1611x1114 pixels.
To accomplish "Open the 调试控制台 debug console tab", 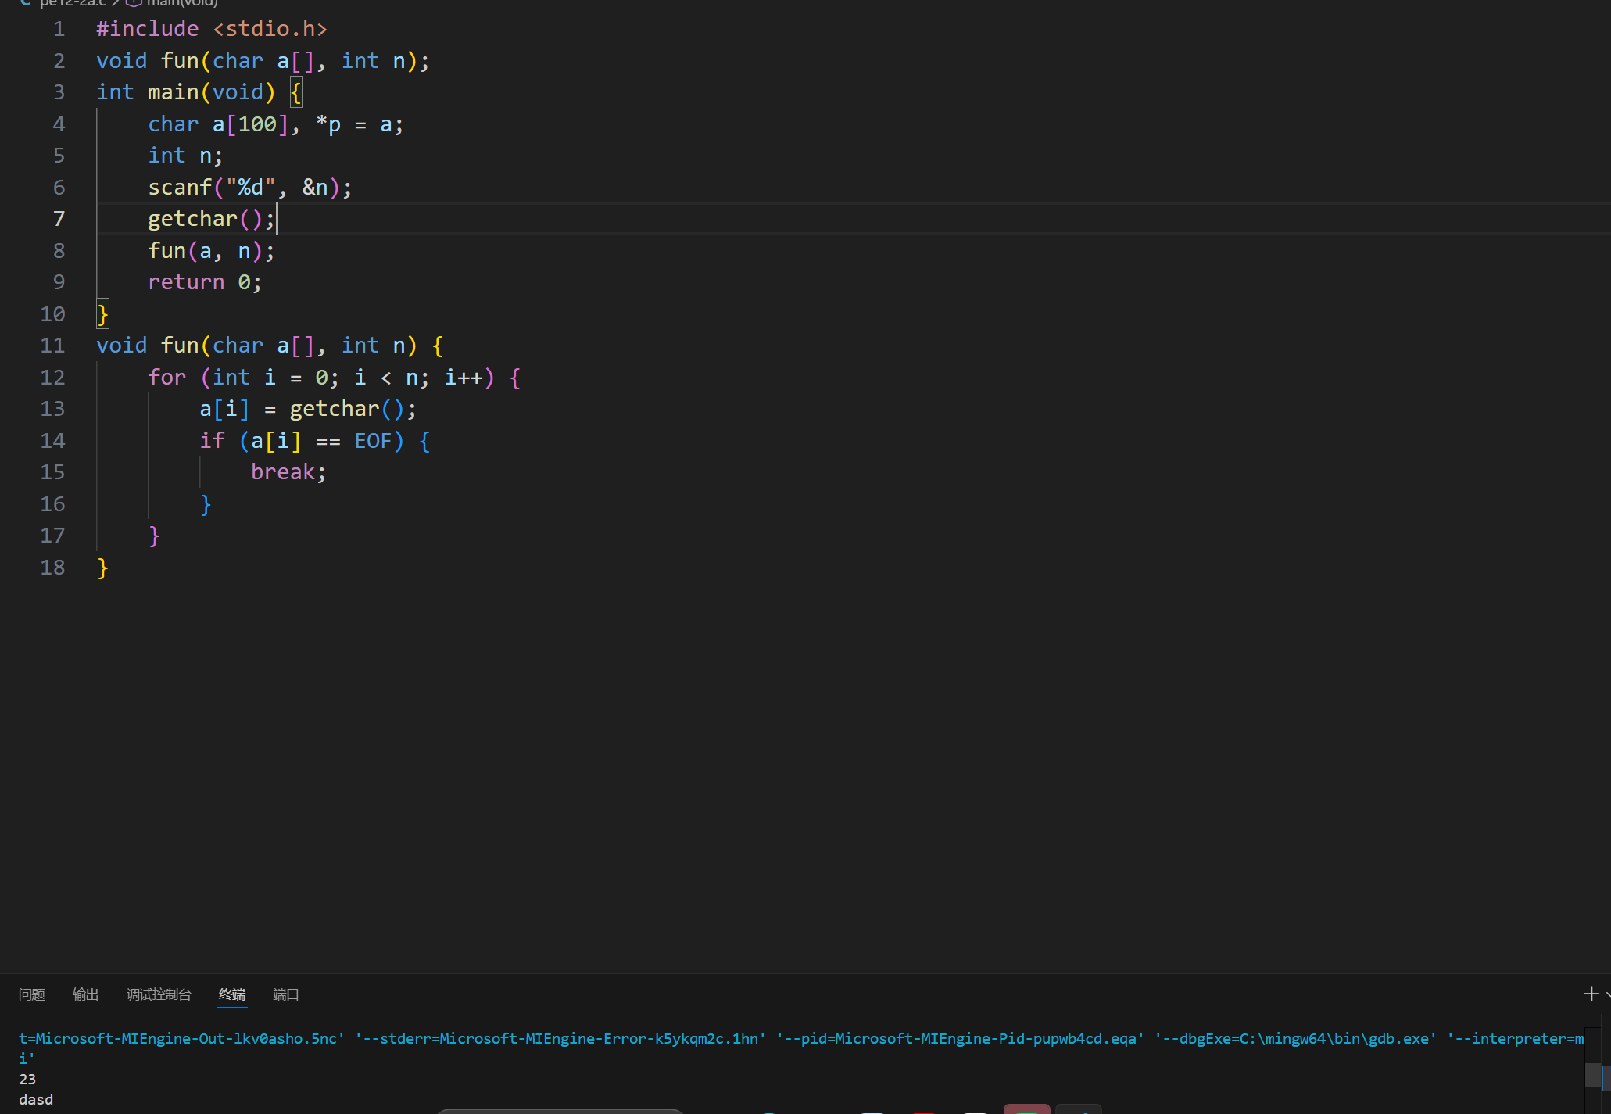I will tap(159, 994).
